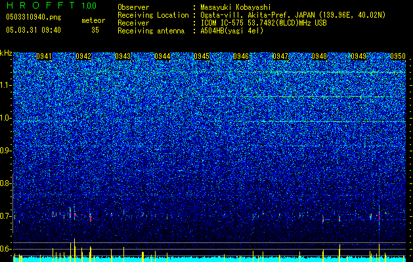Click the 1.1 kHz axis label
The image size is (413, 262).
(5, 85)
